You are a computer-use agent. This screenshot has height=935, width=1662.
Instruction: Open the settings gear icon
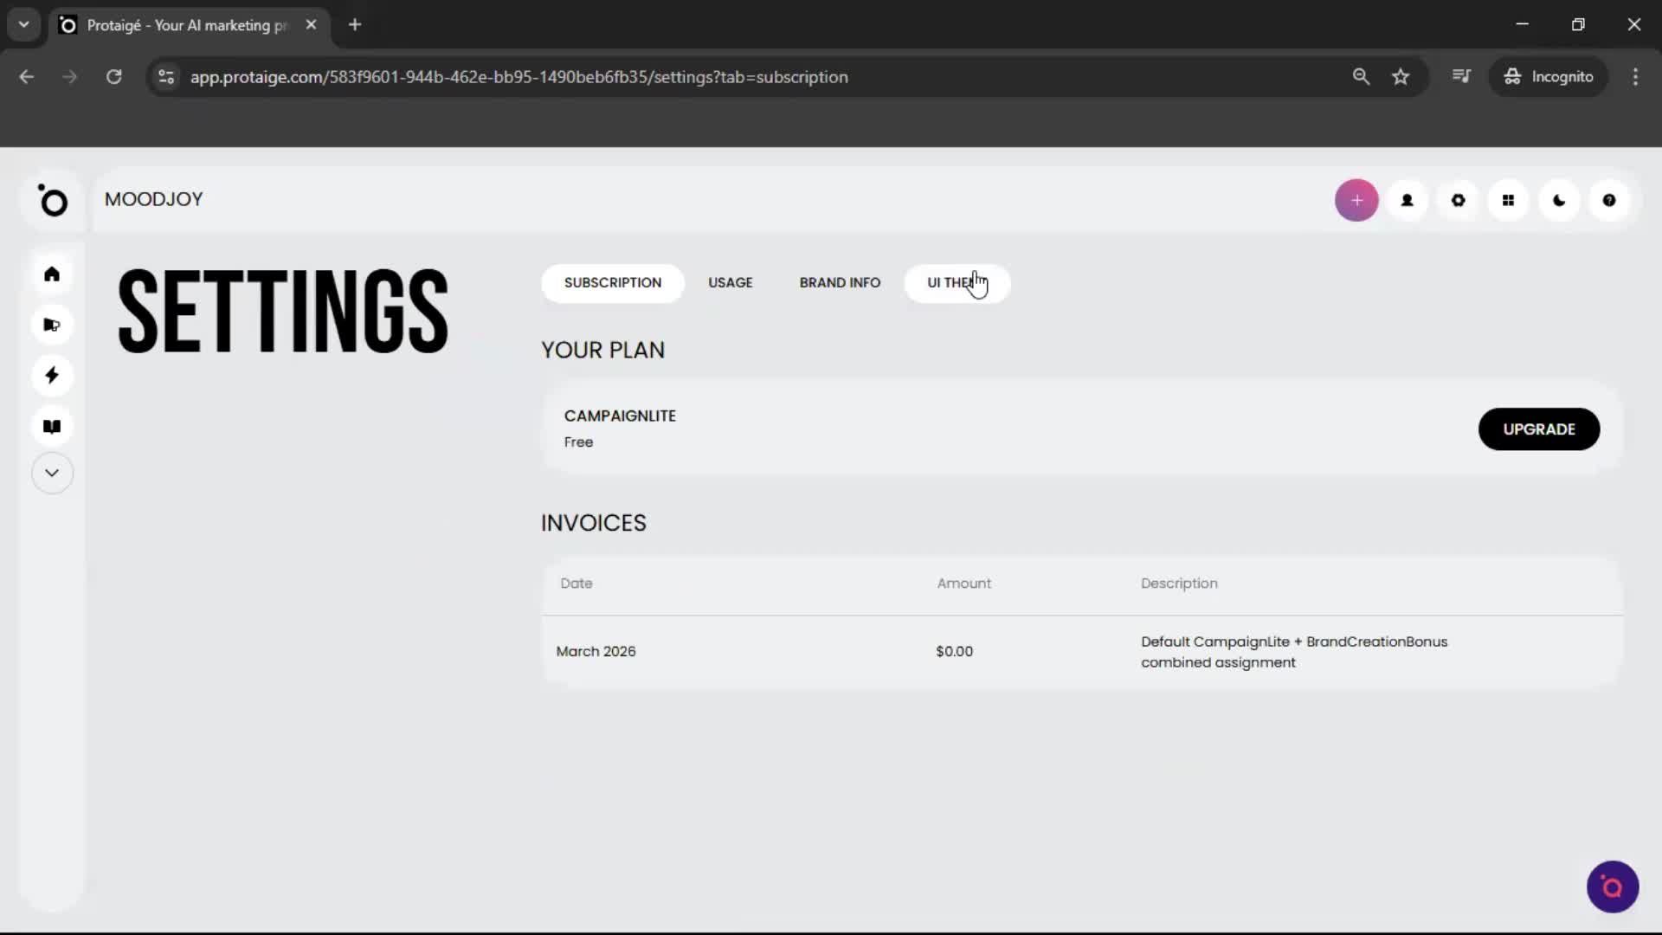(1459, 200)
